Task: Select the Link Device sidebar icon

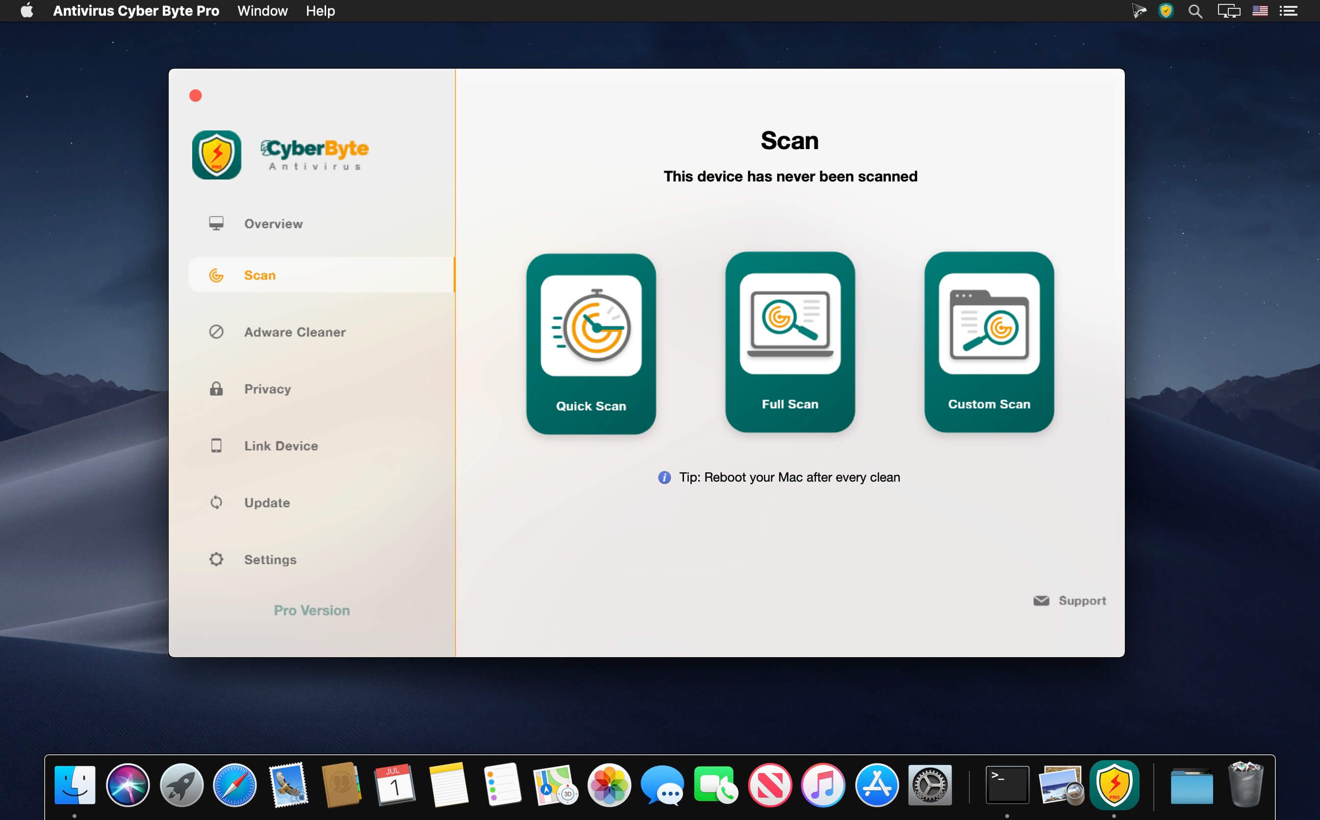Action: [216, 445]
